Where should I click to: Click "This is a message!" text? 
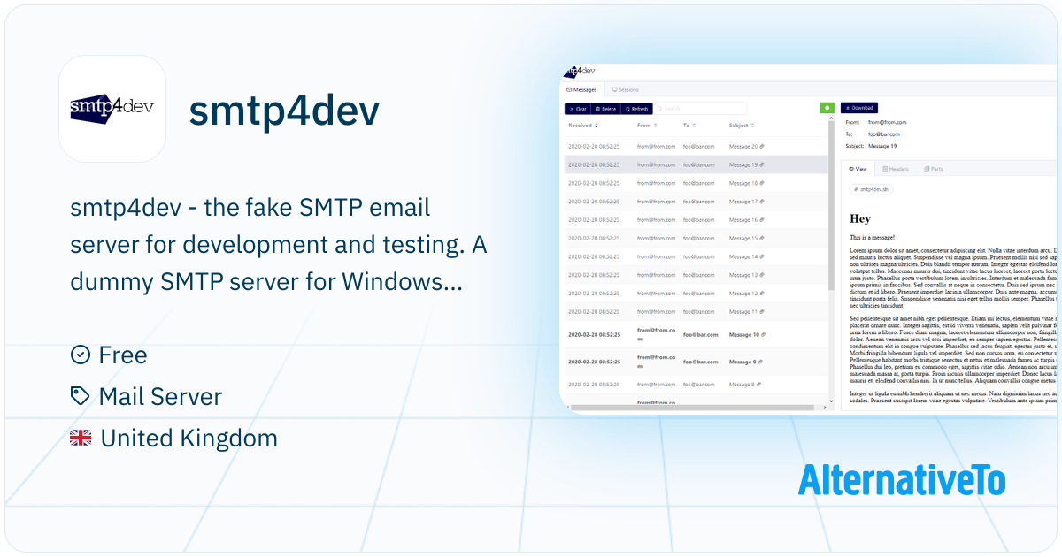tap(873, 238)
